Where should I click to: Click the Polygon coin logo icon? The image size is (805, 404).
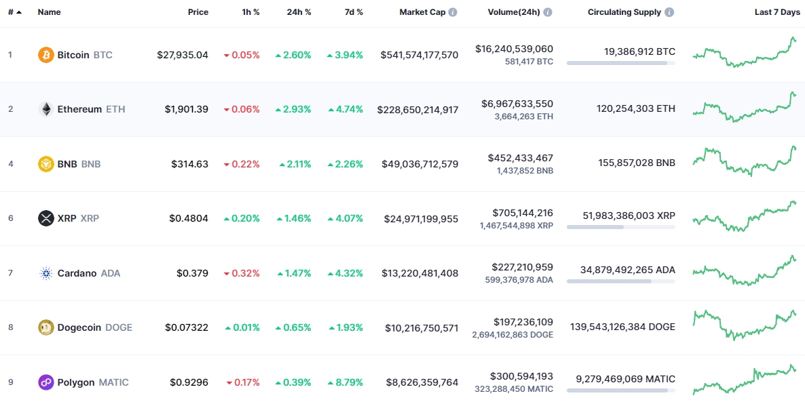[45, 382]
